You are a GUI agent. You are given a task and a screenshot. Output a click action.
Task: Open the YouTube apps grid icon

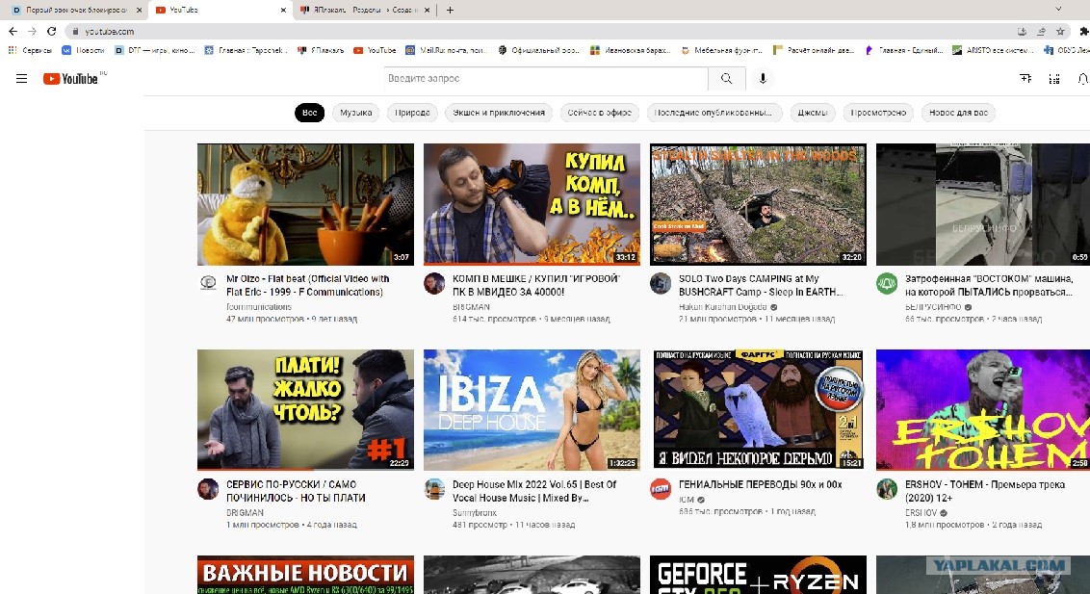[1054, 79]
